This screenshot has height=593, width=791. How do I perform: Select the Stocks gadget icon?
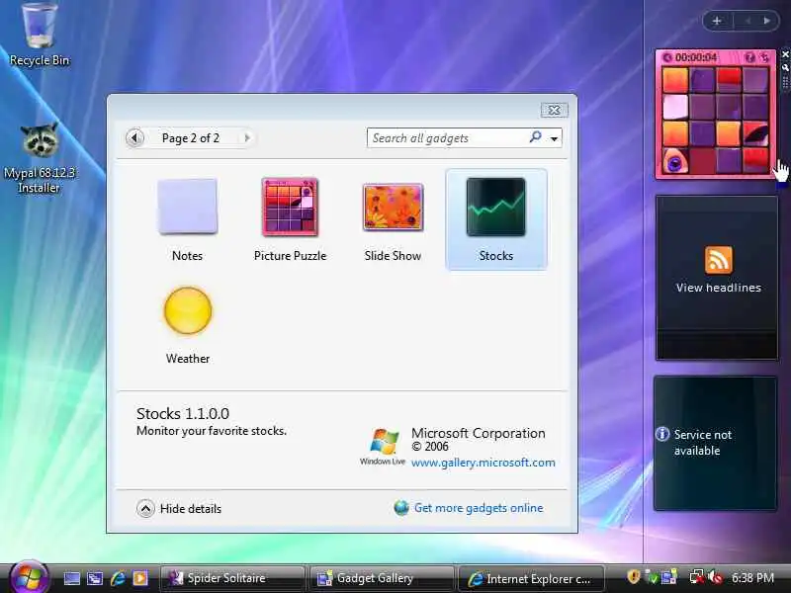point(496,207)
